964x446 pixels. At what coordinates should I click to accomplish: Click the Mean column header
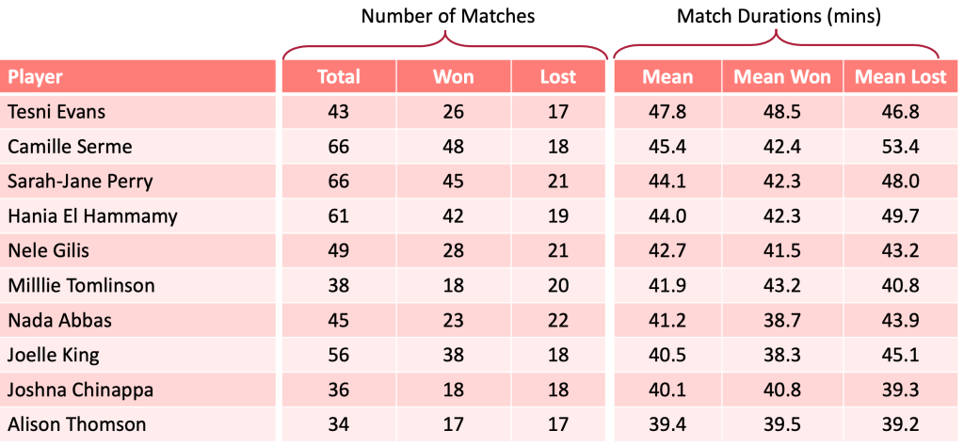(x=667, y=77)
